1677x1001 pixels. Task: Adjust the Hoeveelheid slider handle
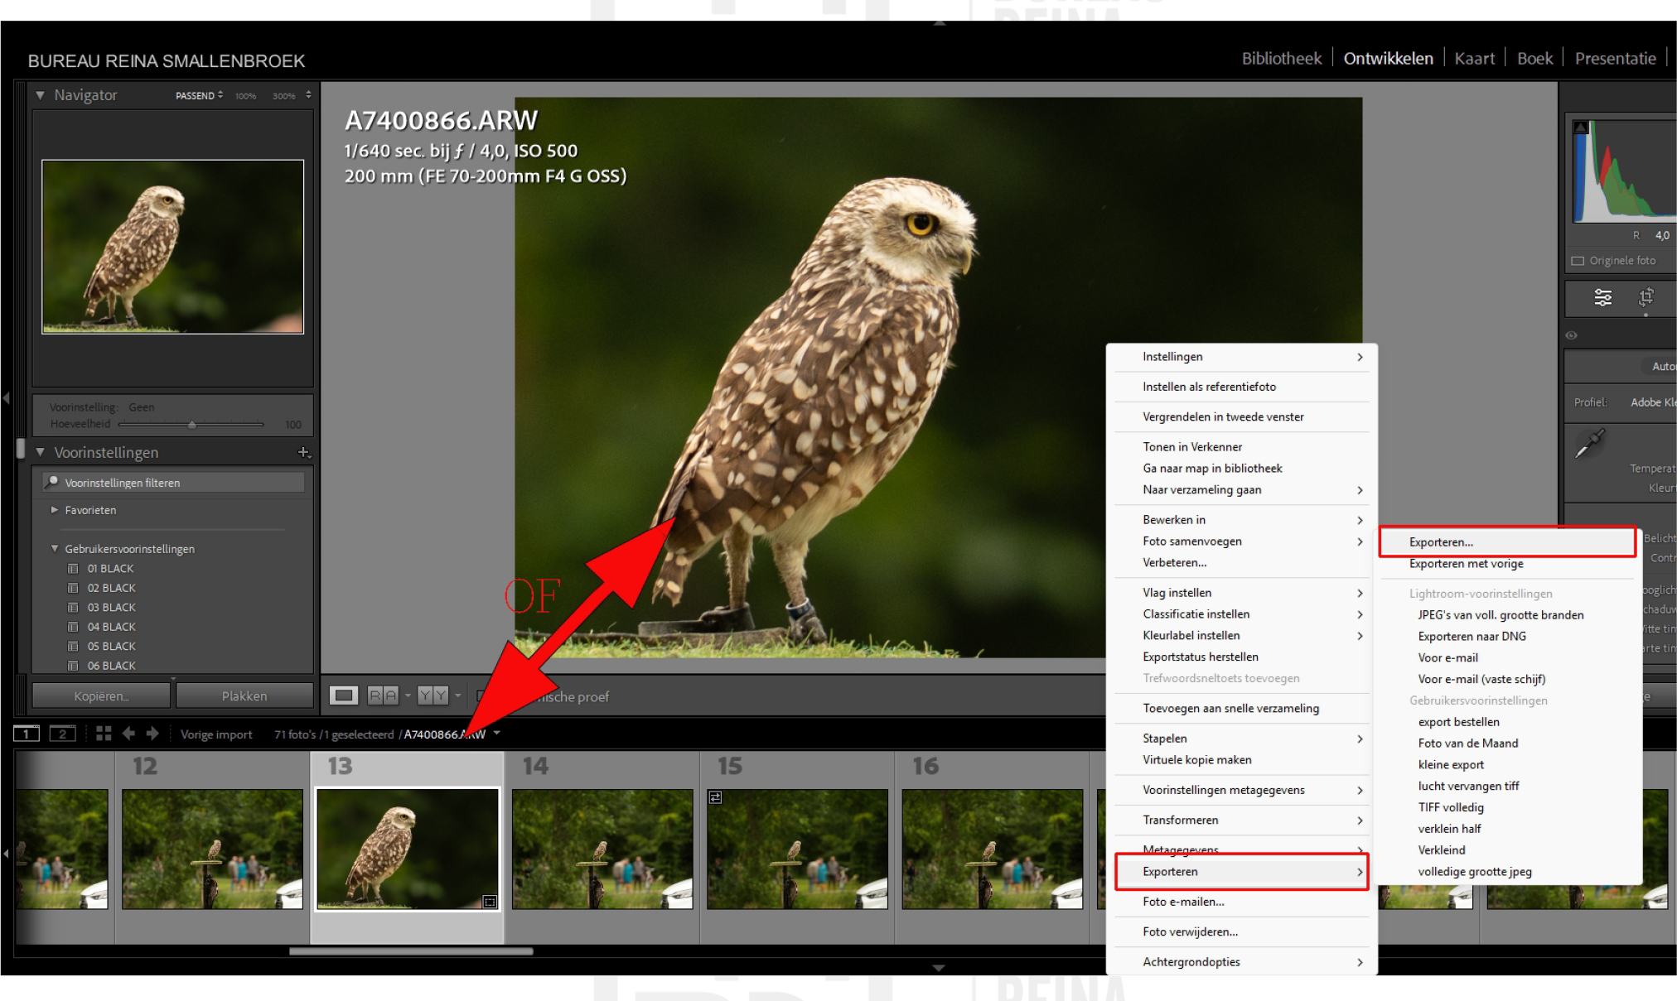tap(192, 425)
